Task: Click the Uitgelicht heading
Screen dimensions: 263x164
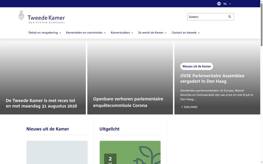Action: coord(109,129)
